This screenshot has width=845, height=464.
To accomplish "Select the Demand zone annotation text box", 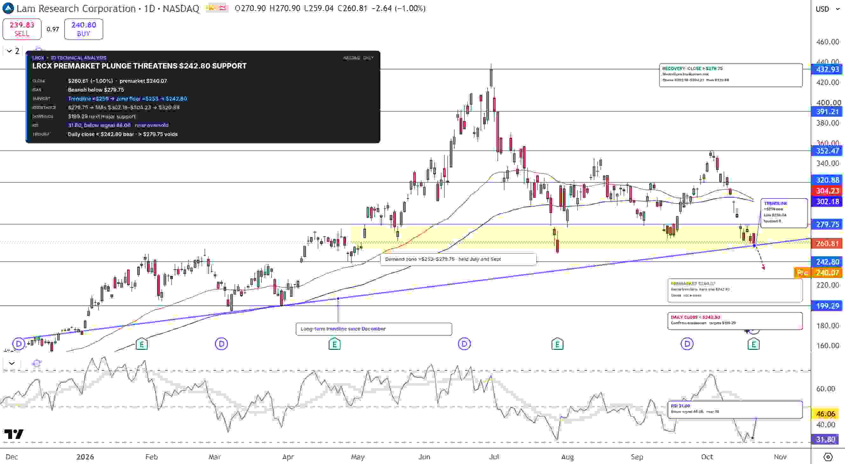I will click(458, 259).
